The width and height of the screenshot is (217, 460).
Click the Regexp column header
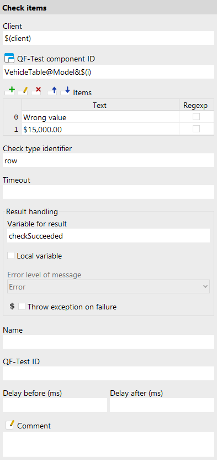(x=197, y=105)
